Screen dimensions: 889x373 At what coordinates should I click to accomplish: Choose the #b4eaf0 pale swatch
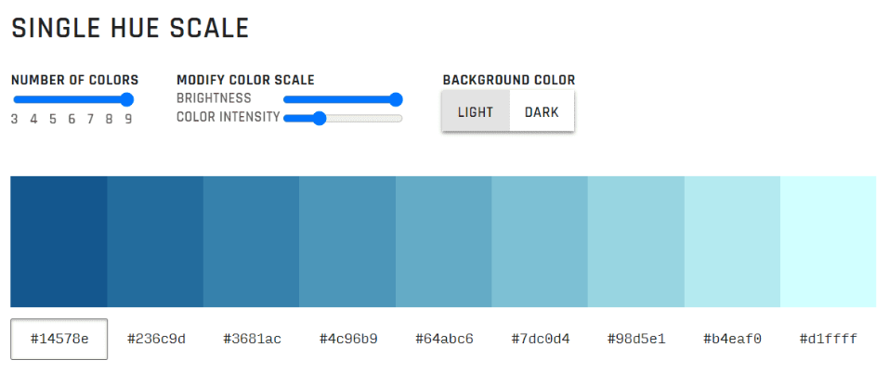coord(732,241)
